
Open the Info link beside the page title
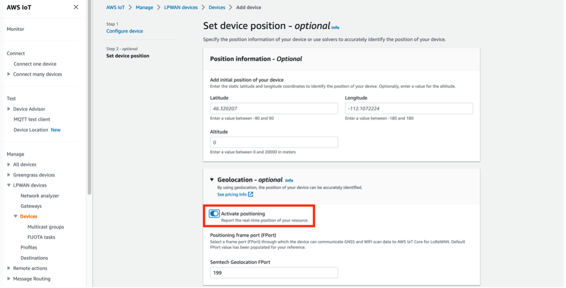(x=335, y=28)
